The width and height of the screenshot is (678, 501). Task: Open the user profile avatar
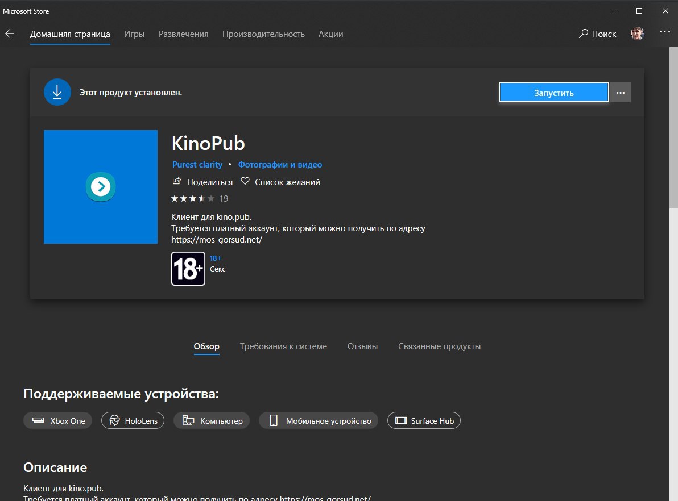638,34
